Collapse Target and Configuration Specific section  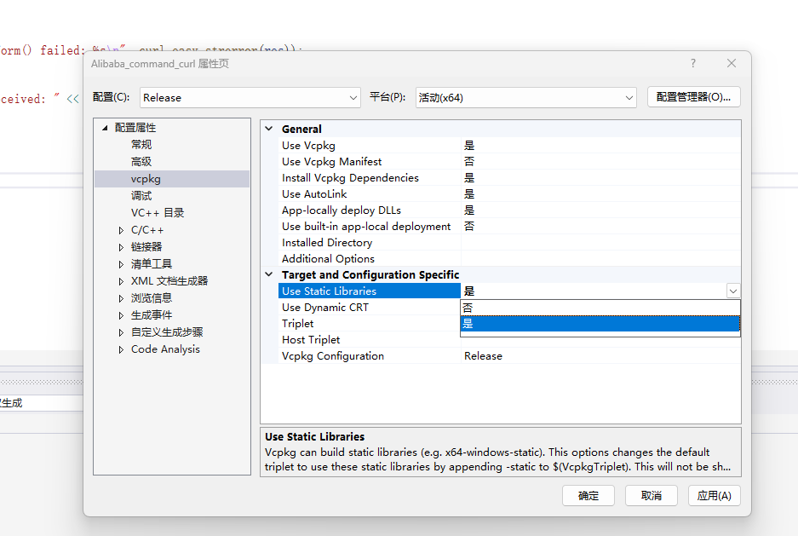click(x=269, y=275)
